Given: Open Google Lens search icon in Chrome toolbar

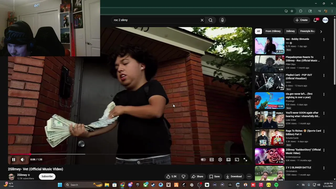Looking at the screenshot, I should pos(310,11).
